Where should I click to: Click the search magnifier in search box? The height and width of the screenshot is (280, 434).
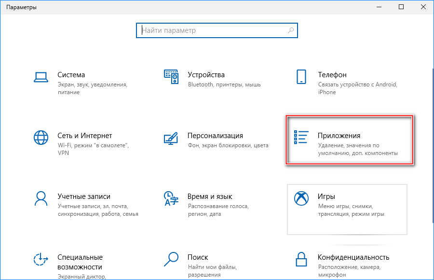tap(291, 30)
